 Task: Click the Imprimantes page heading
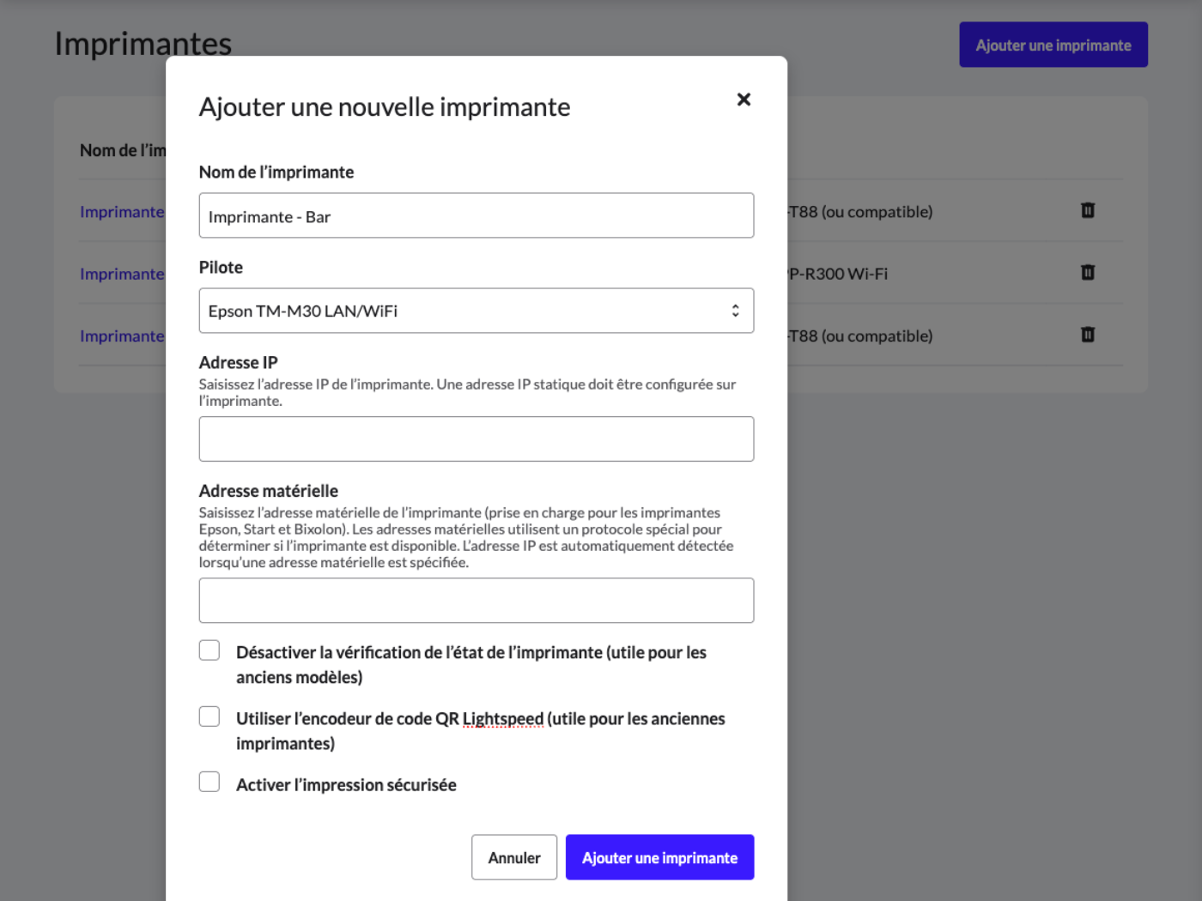tap(143, 44)
